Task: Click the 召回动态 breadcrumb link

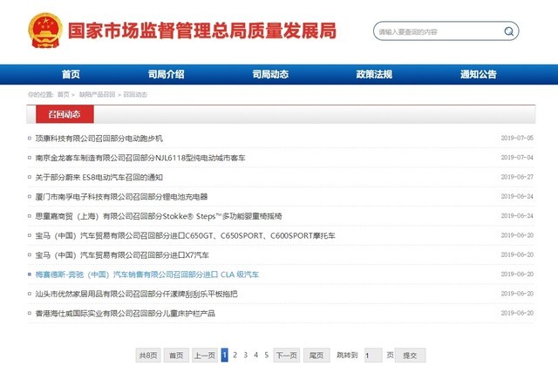Action: (135, 95)
